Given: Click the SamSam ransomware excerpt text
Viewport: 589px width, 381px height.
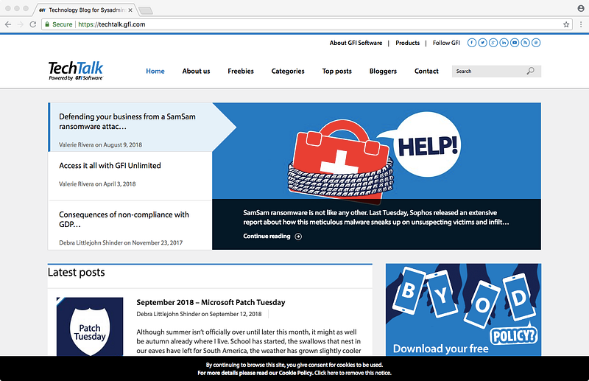Looking at the screenshot, I should pos(376,217).
